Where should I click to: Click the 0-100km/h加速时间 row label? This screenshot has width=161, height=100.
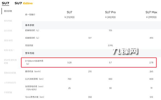pos(34,62)
